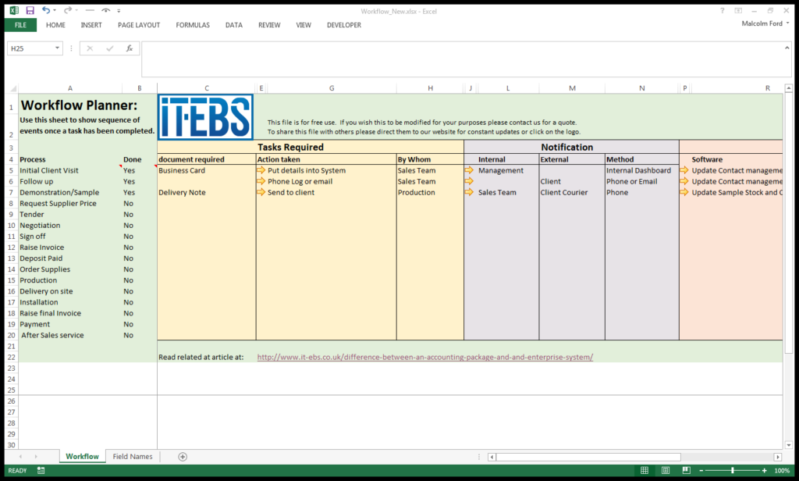Click vertical scrollbar down arrow

pos(788,445)
